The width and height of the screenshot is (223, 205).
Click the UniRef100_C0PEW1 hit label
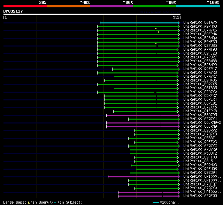pos(200,104)
